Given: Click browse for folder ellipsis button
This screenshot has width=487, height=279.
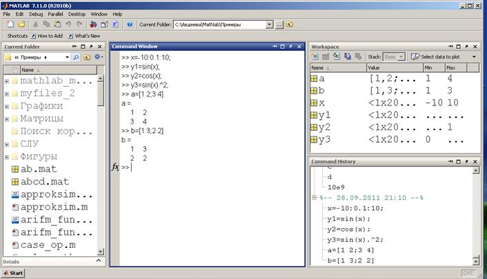Looking at the screenshot, I should pos(279,25).
